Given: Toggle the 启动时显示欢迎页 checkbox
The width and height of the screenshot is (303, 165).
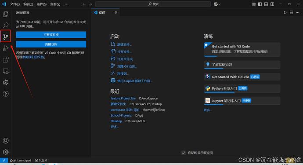Looking at the screenshot, I should point(184,153).
